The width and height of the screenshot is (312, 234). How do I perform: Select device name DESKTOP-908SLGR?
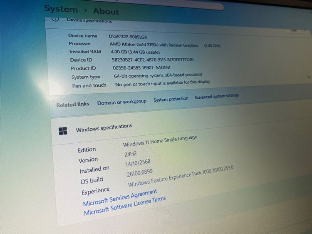(128, 37)
